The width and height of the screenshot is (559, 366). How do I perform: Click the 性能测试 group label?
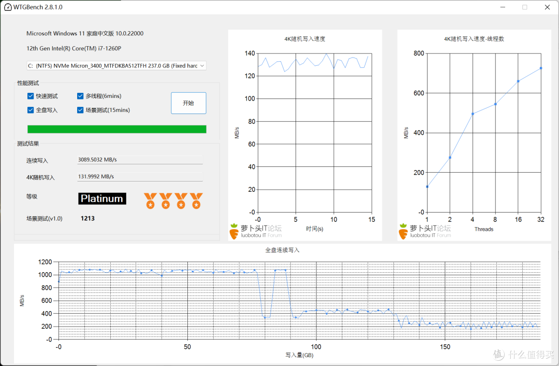pyautogui.click(x=28, y=83)
